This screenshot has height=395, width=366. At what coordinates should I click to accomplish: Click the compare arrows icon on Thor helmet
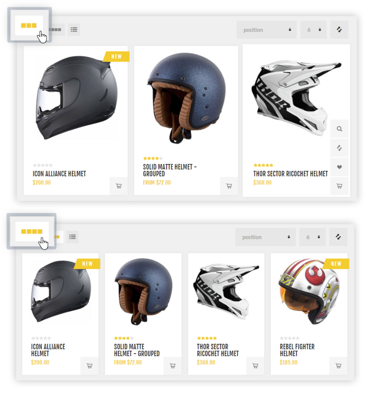point(339,148)
